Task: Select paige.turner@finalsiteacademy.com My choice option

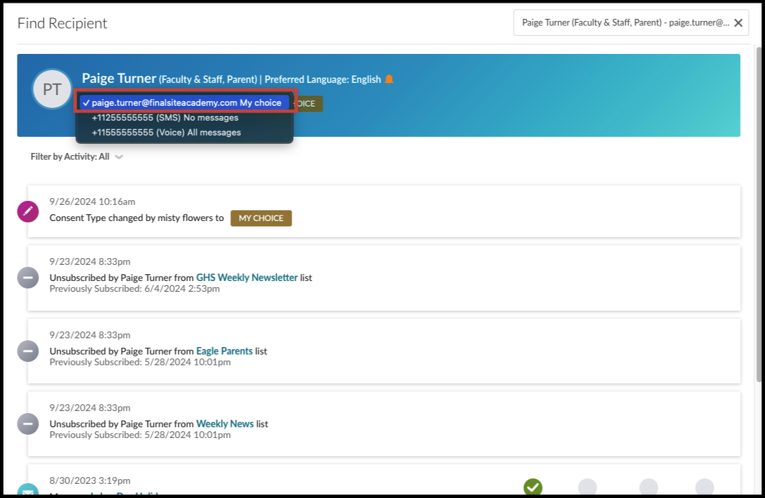Action: 185,102
